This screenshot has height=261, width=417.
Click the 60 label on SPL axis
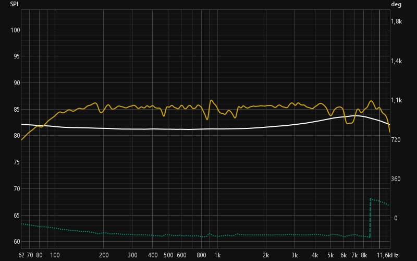point(17,242)
